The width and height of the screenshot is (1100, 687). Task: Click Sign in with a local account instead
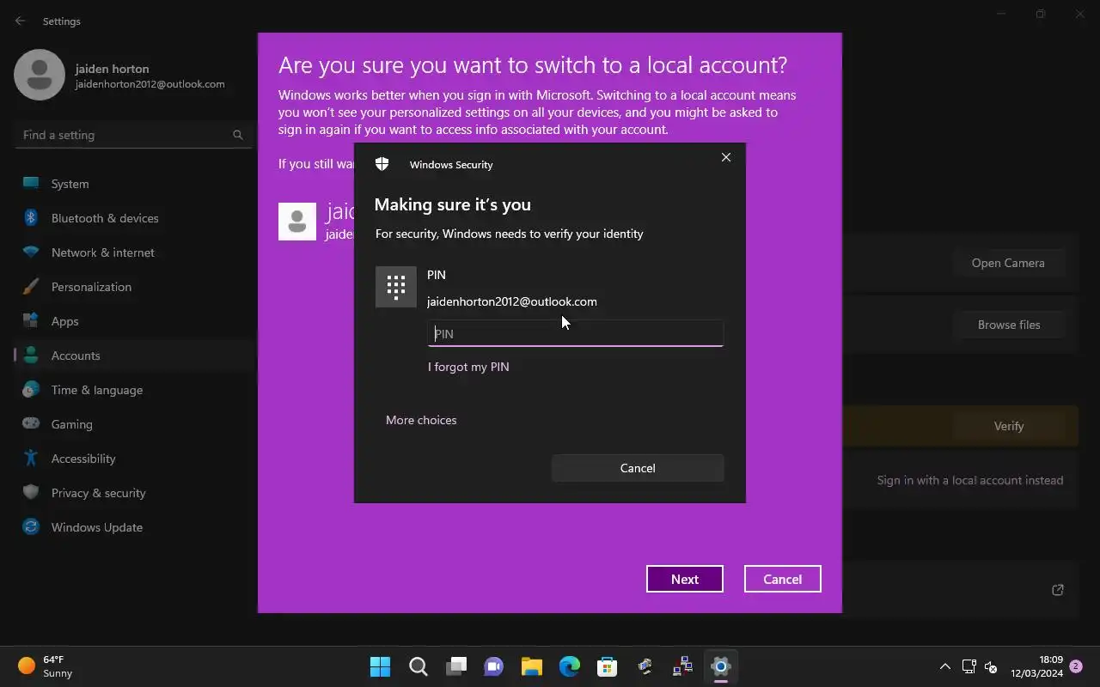pos(970,480)
